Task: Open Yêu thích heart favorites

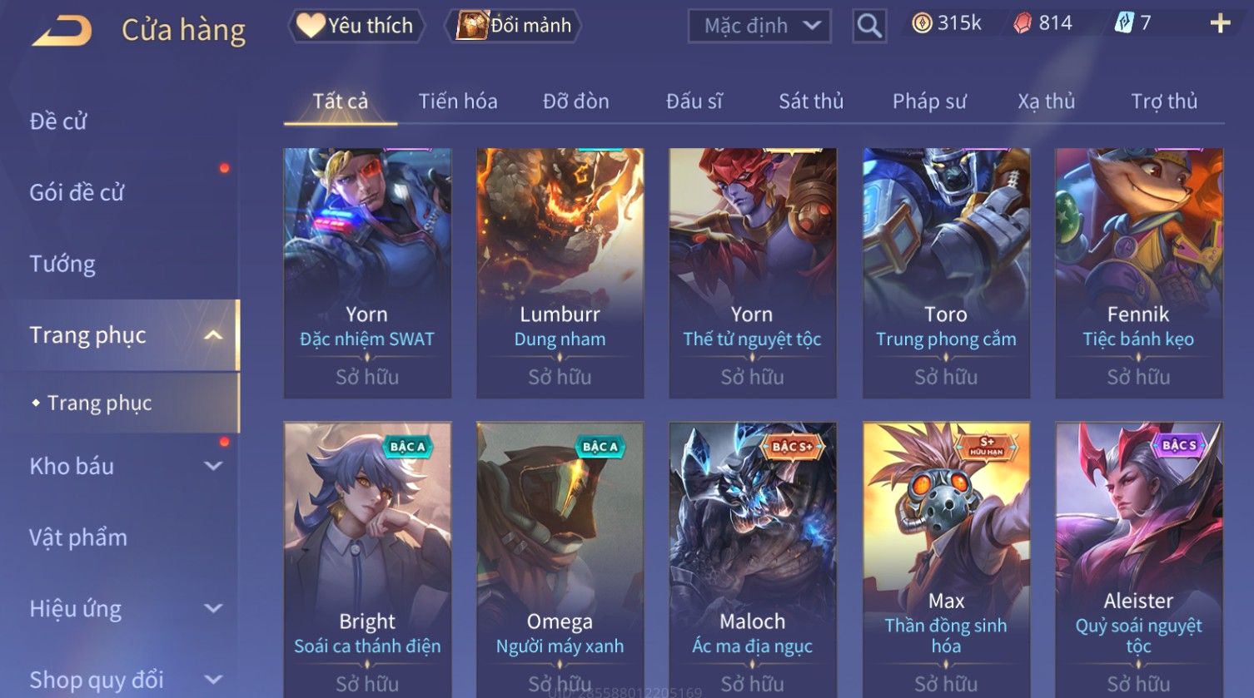Action: tap(356, 26)
